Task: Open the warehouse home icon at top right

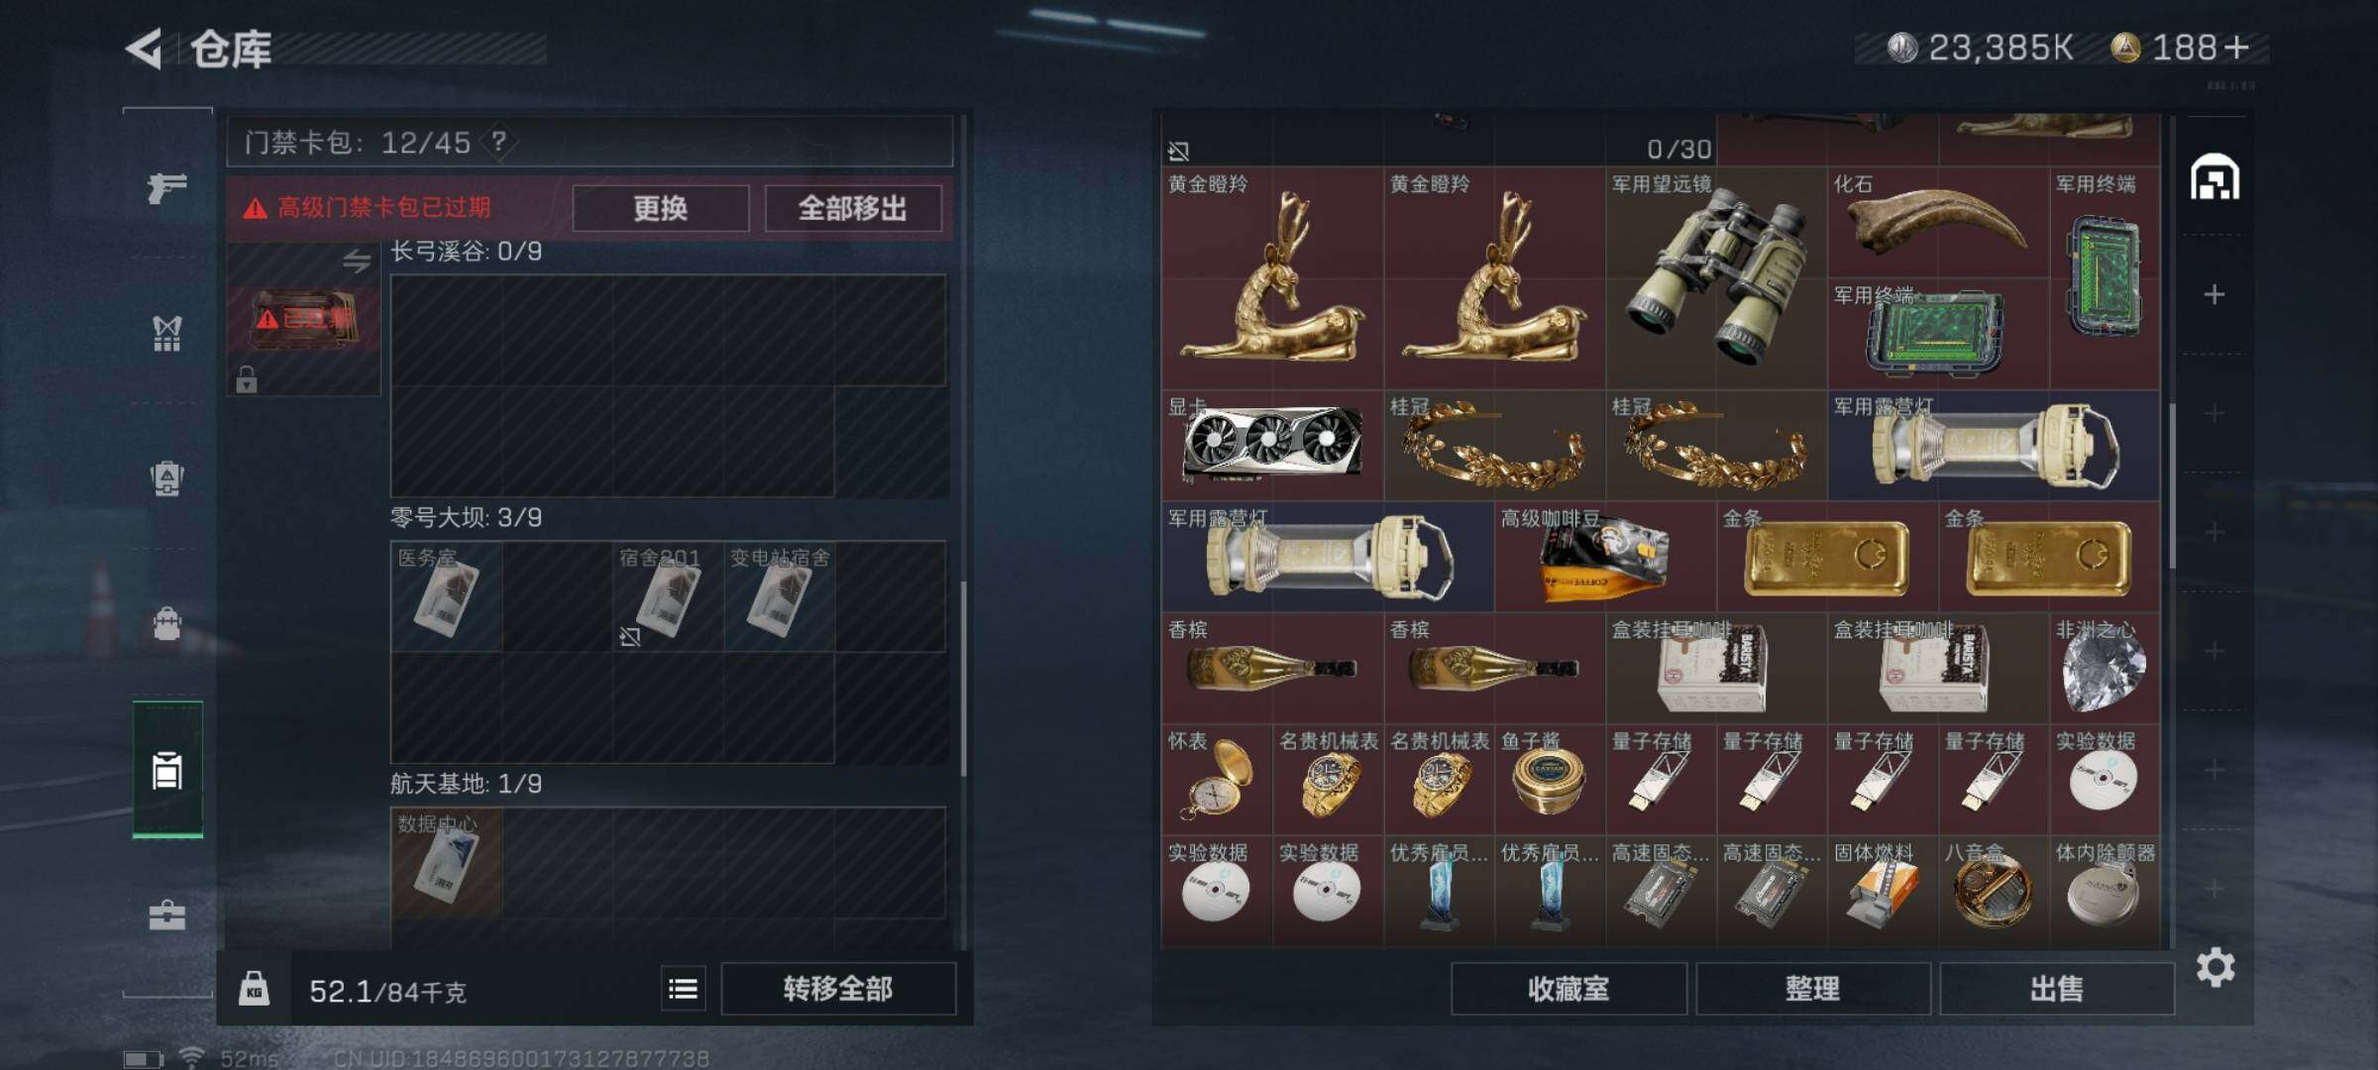Action: [2215, 177]
